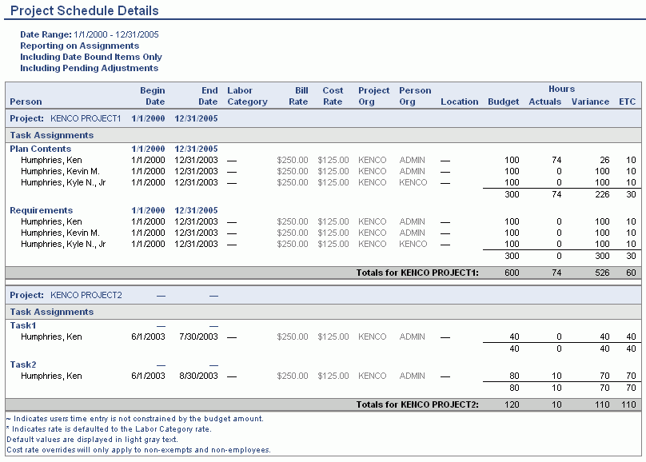Screen dimensions: 646x462
Task: Click "Humphries, Kyle N., Jr" under Plan Contents
Action: pyautogui.click(x=63, y=182)
